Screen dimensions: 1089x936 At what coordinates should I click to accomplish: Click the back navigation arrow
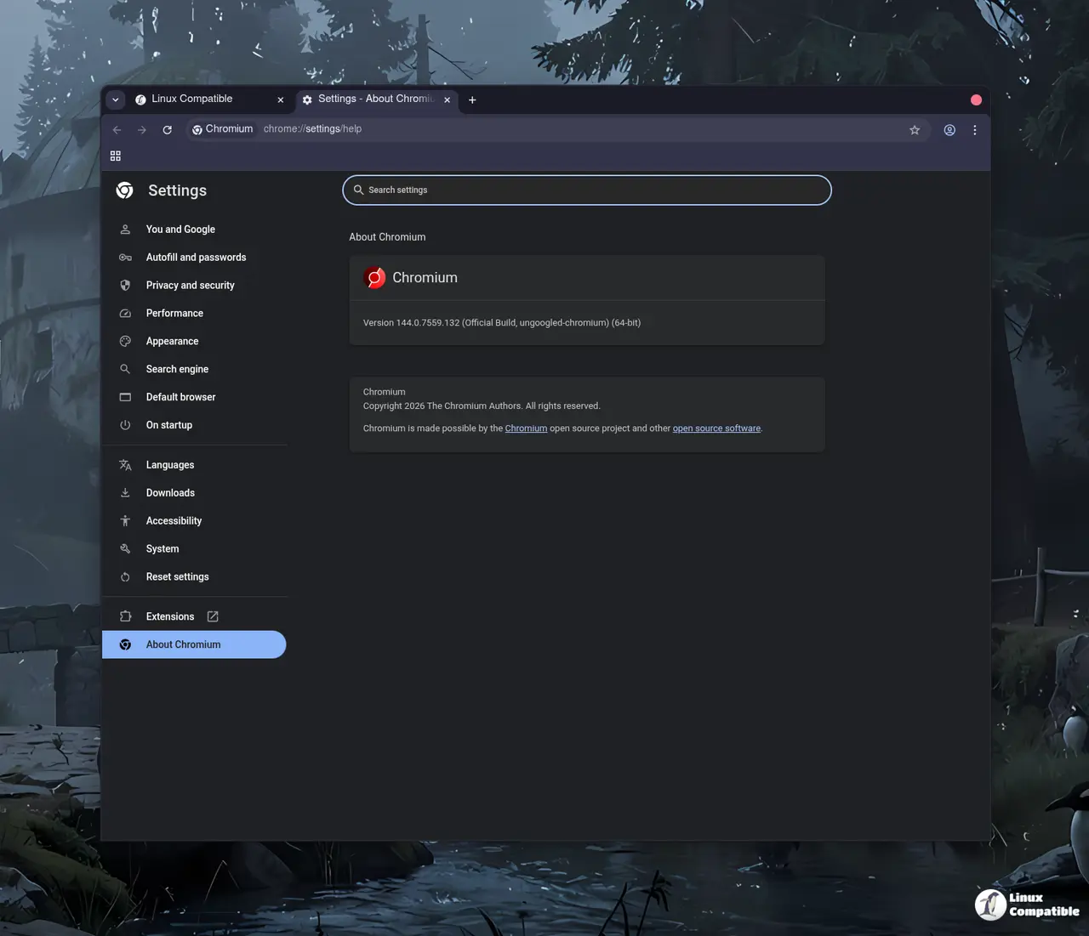[x=117, y=130]
